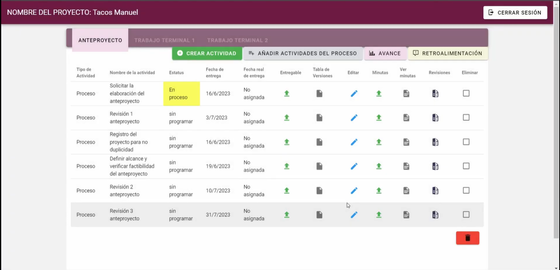Upload deliverable for Revisión 3 anteproyecto

pyautogui.click(x=287, y=215)
